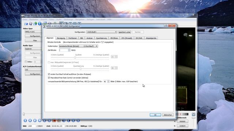Select the Allgemein tab
The width and height of the screenshot is (234, 131).
pos(50,38)
